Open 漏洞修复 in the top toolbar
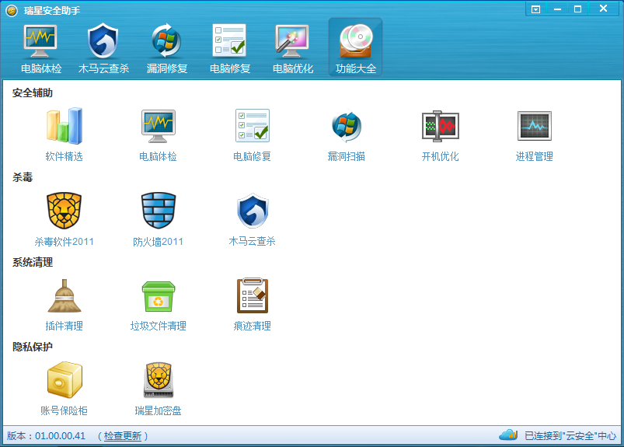The width and height of the screenshot is (624, 447). click(x=167, y=48)
